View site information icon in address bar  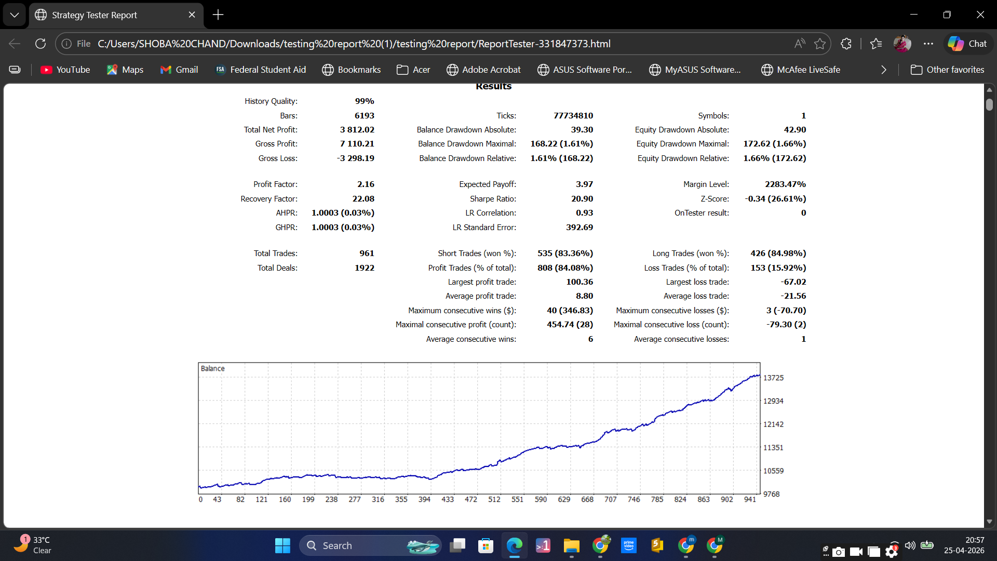pyautogui.click(x=66, y=44)
